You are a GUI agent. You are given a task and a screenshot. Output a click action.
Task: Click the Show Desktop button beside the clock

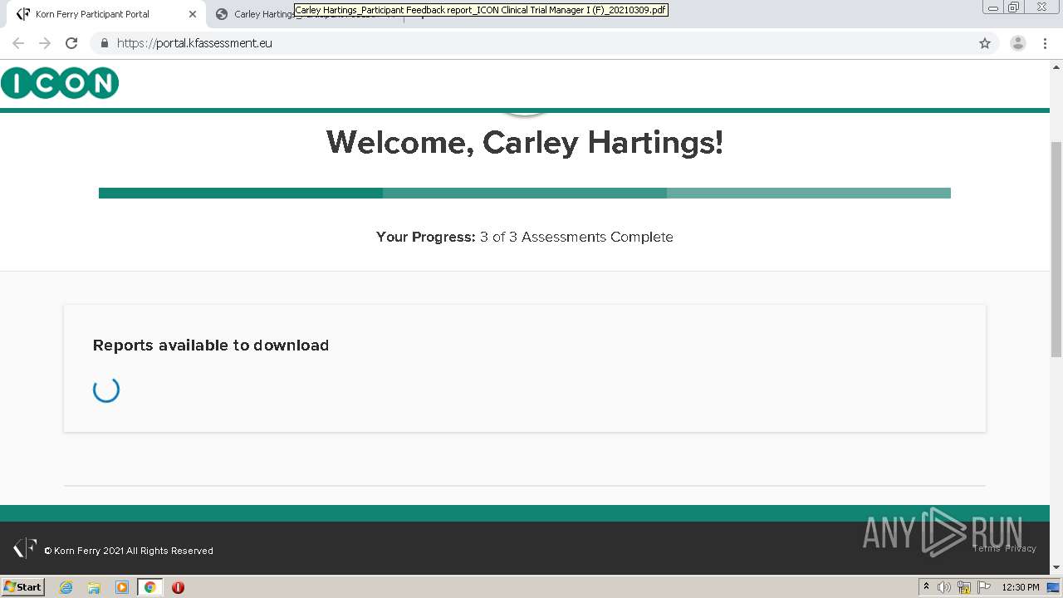pyautogui.click(x=1053, y=587)
